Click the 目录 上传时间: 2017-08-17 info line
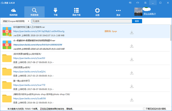 point(33,62)
